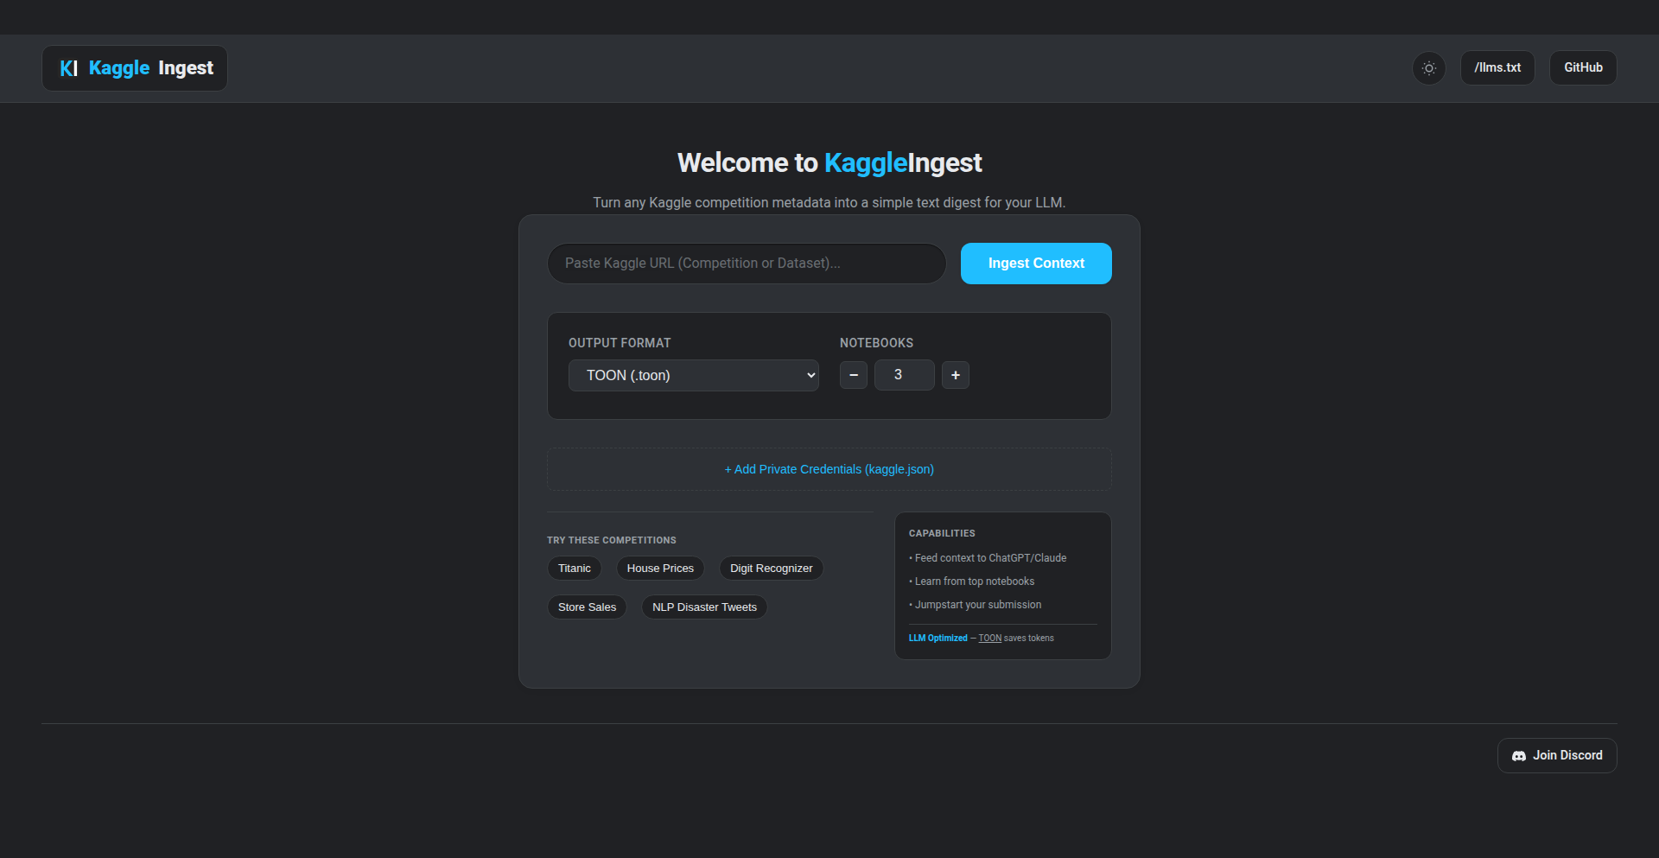Click the KI logo icon
1659x858 pixels.
point(68,67)
